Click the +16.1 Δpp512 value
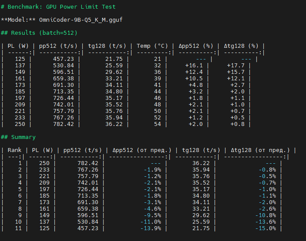The image size is (306, 241). point(194,66)
